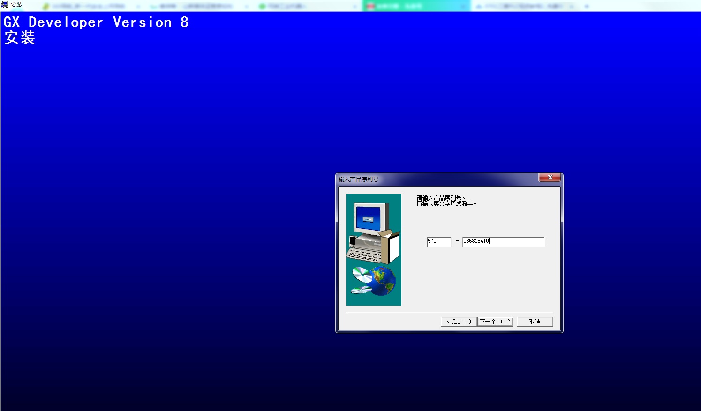Close the 输入产品序列号 dialog
The height and width of the screenshot is (411, 701).
(x=550, y=177)
